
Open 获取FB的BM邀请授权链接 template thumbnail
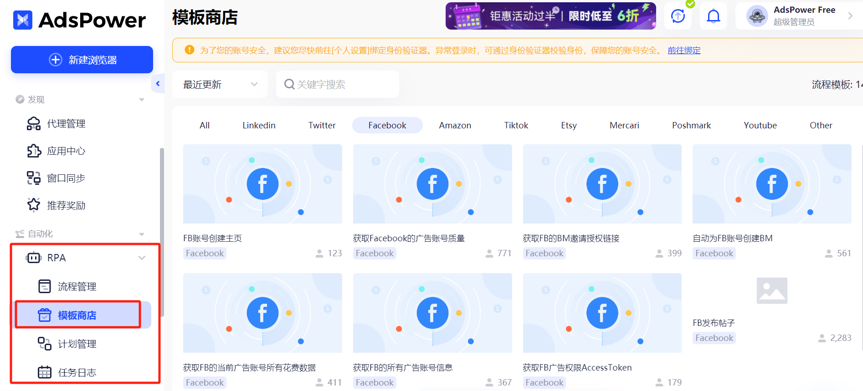[x=602, y=184]
